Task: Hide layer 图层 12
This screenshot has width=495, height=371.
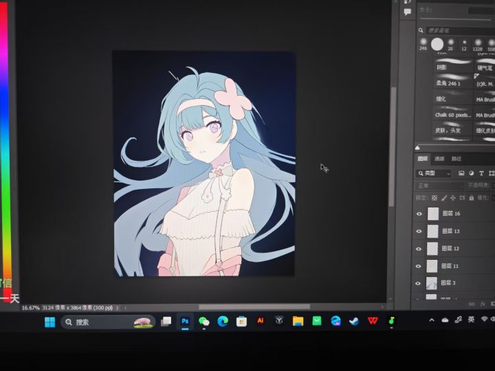Action: click(x=419, y=249)
